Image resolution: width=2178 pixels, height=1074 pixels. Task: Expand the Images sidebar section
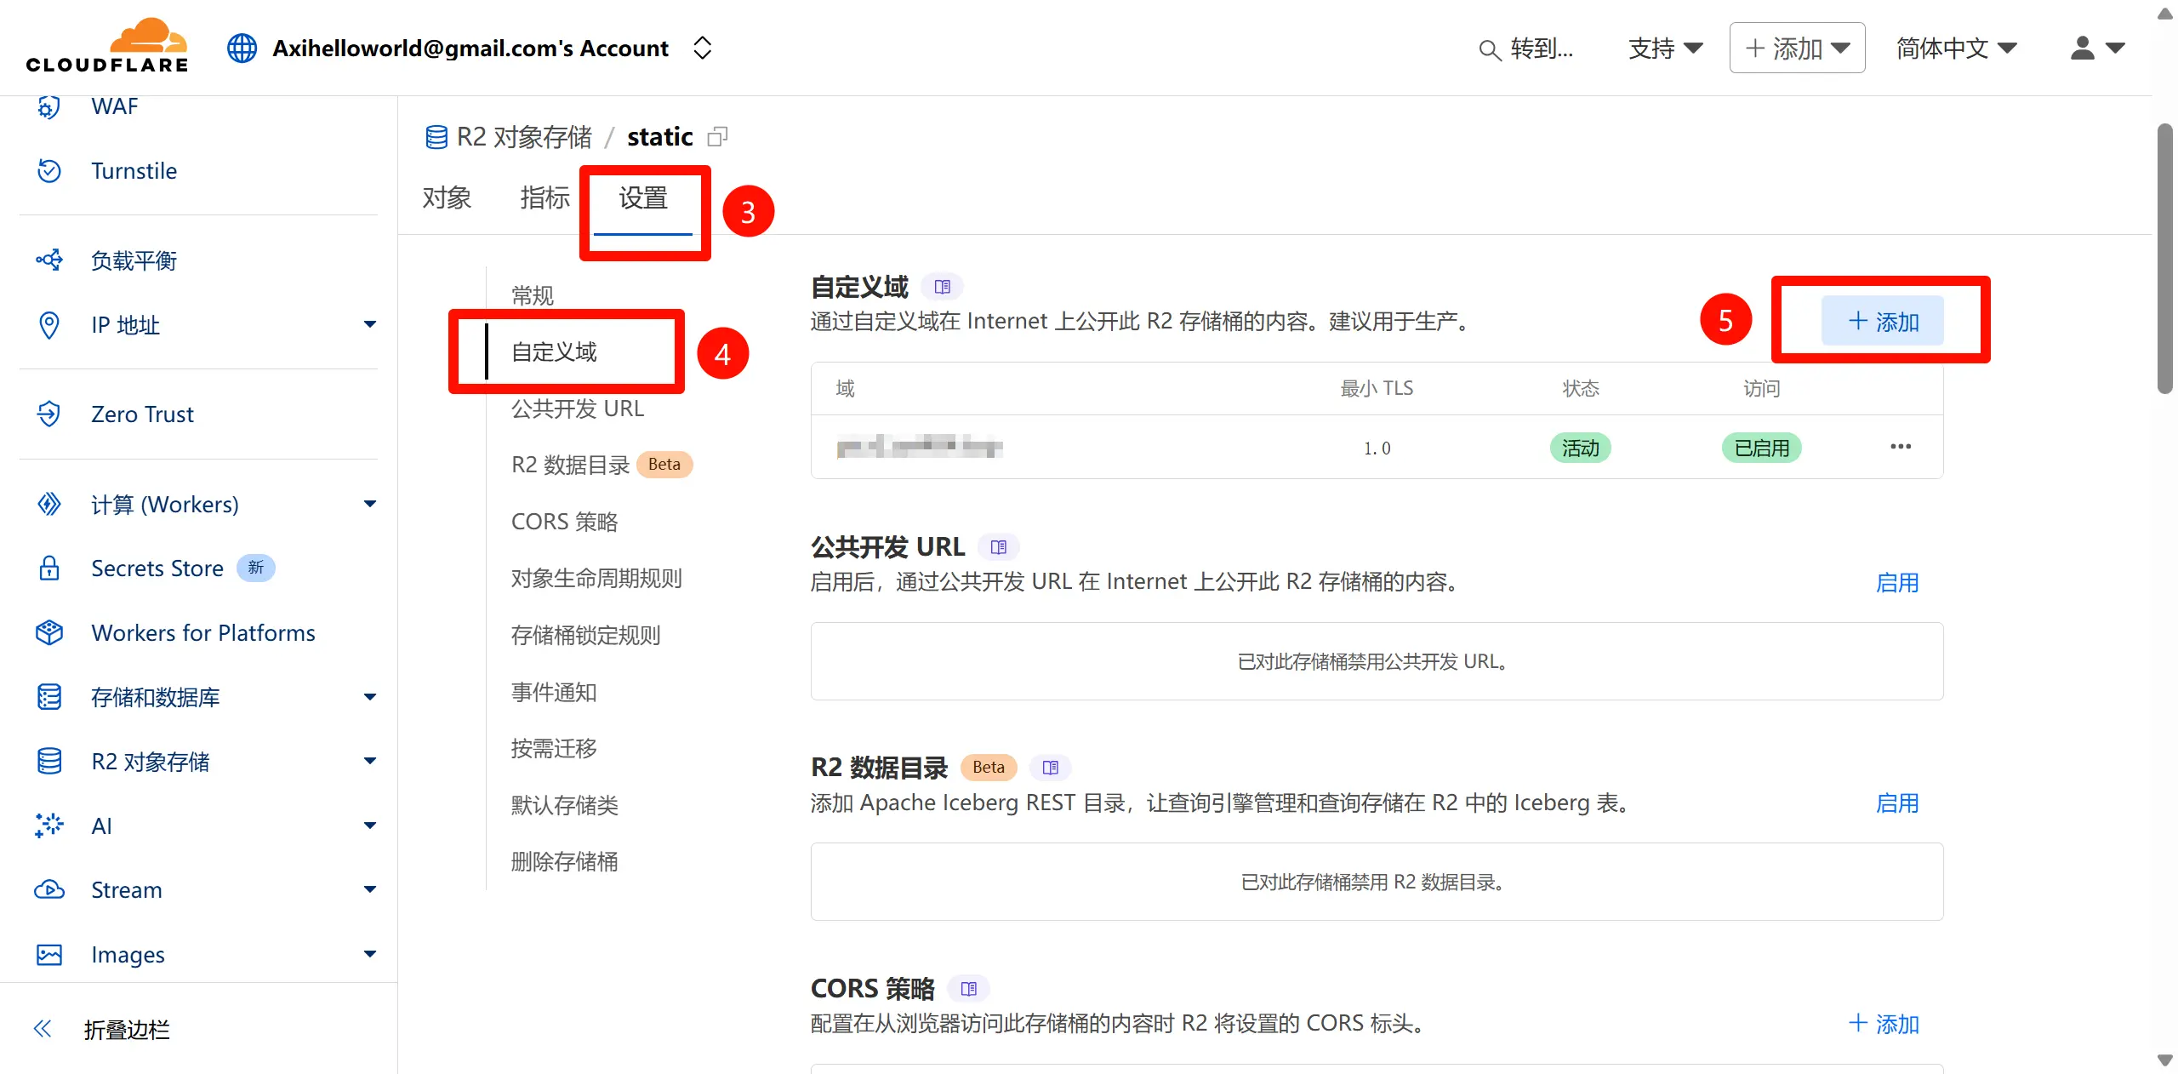pyautogui.click(x=370, y=954)
